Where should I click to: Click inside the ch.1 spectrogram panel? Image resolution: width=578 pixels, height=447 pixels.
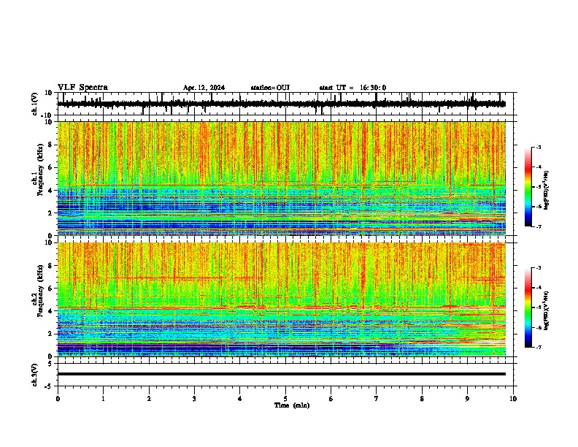(x=282, y=178)
